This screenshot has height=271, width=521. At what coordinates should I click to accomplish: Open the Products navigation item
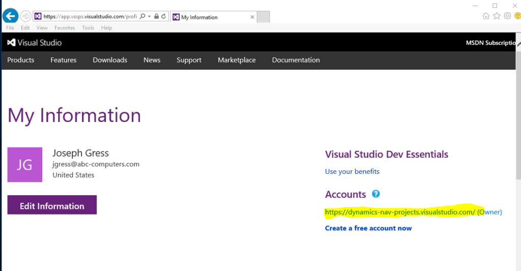pos(20,60)
